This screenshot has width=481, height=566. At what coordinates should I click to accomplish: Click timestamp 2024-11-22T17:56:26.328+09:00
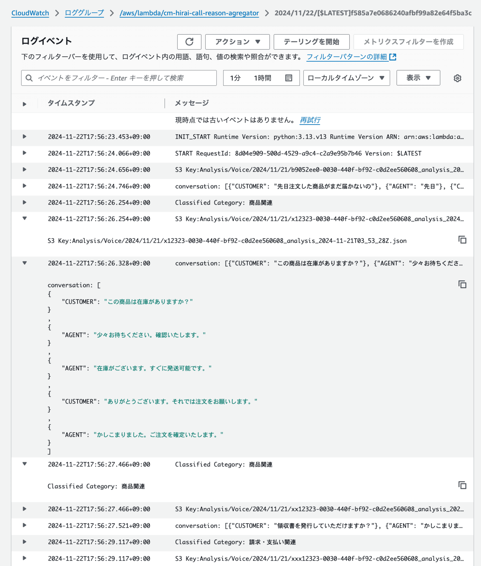(99, 263)
